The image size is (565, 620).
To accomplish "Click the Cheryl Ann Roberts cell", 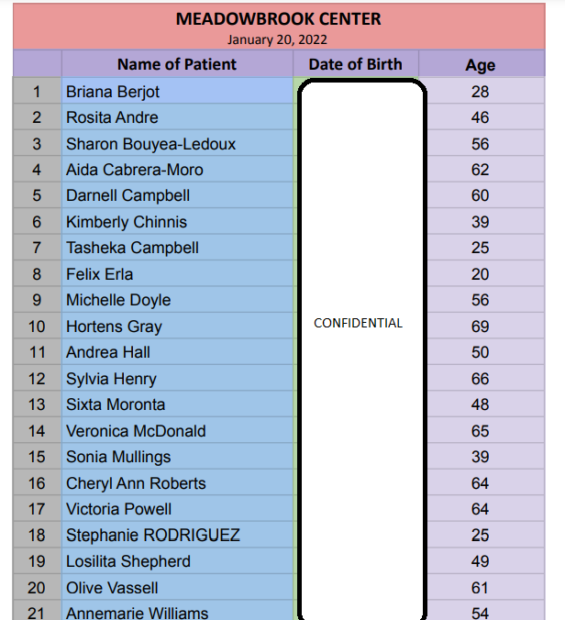I will (x=177, y=483).
